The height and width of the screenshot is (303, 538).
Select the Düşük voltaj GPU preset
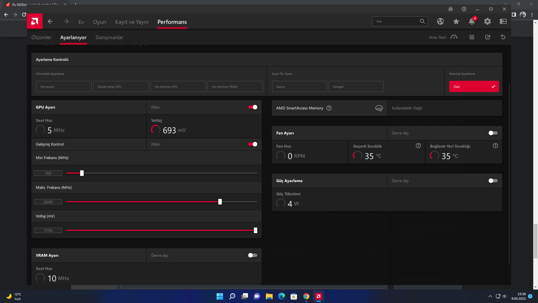(121, 87)
